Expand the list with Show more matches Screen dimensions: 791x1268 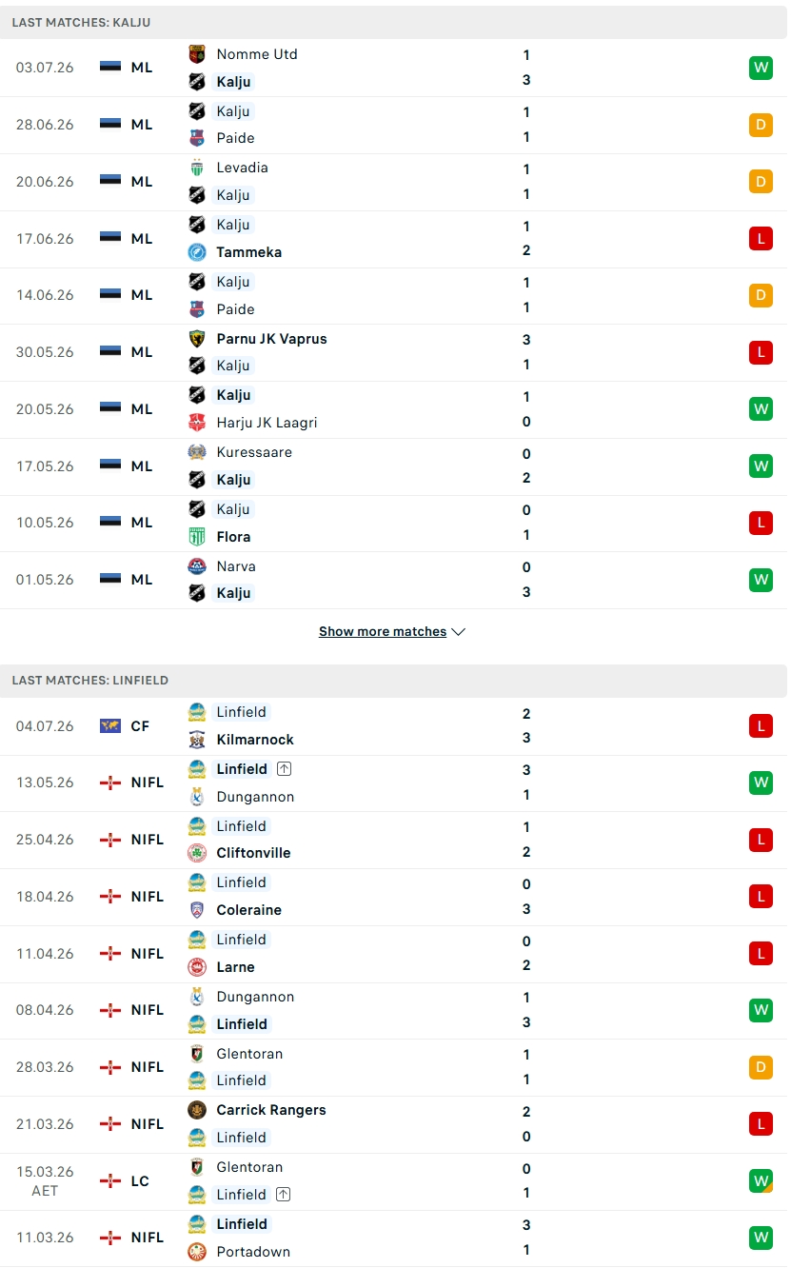(392, 632)
